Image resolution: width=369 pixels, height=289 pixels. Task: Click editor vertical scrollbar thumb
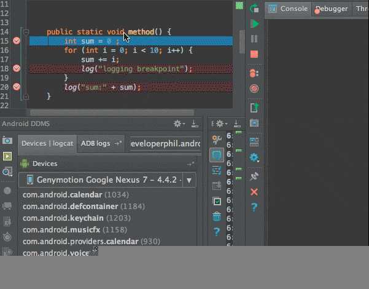(242, 42)
